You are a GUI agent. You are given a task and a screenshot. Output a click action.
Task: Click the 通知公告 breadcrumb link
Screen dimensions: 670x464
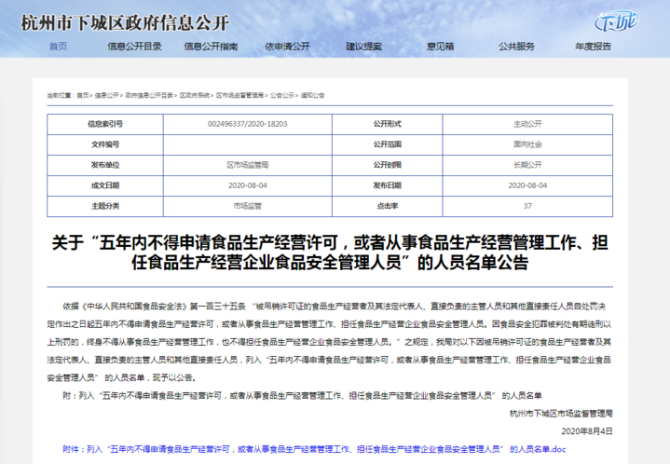313,95
